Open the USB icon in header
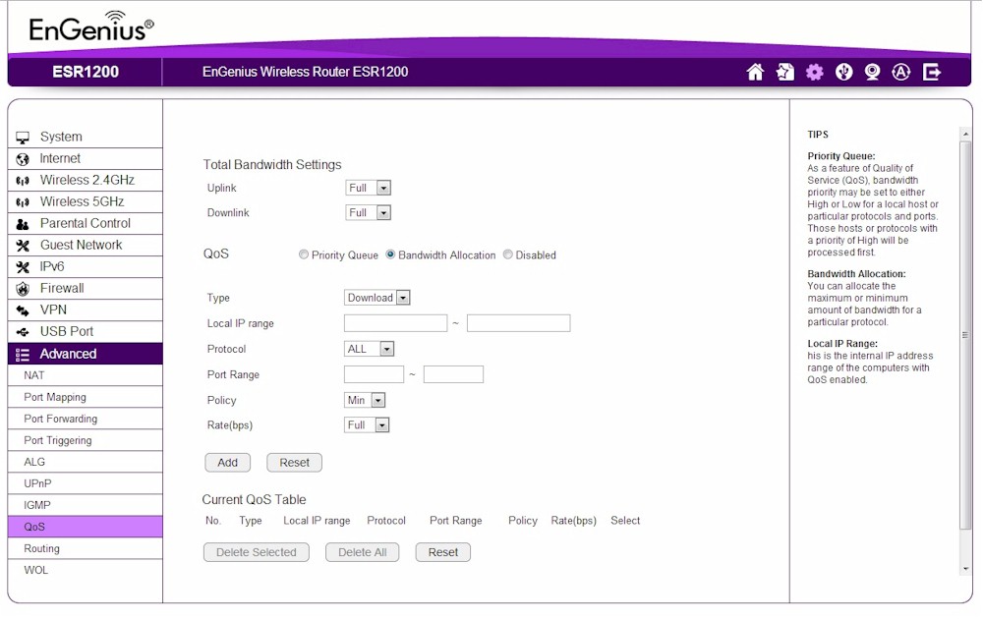 (843, 72)
